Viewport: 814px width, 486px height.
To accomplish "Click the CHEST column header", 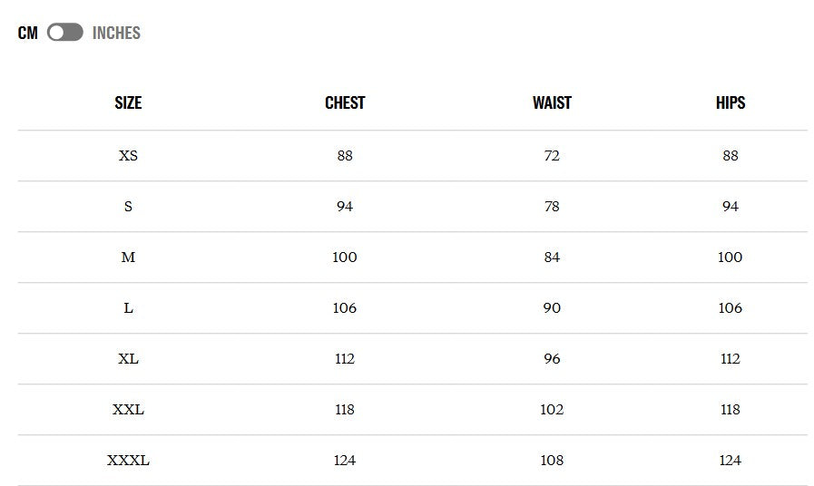I will (x=345, y=102).
